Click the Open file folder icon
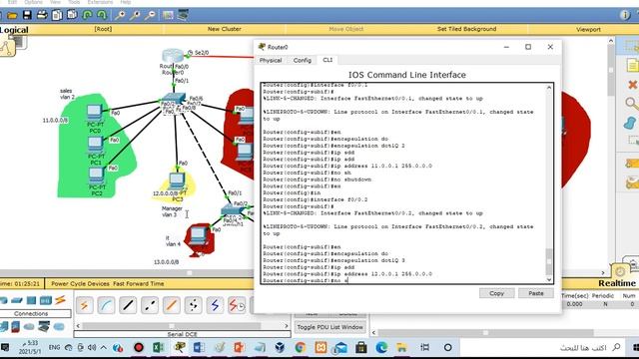 click(12, 16)
